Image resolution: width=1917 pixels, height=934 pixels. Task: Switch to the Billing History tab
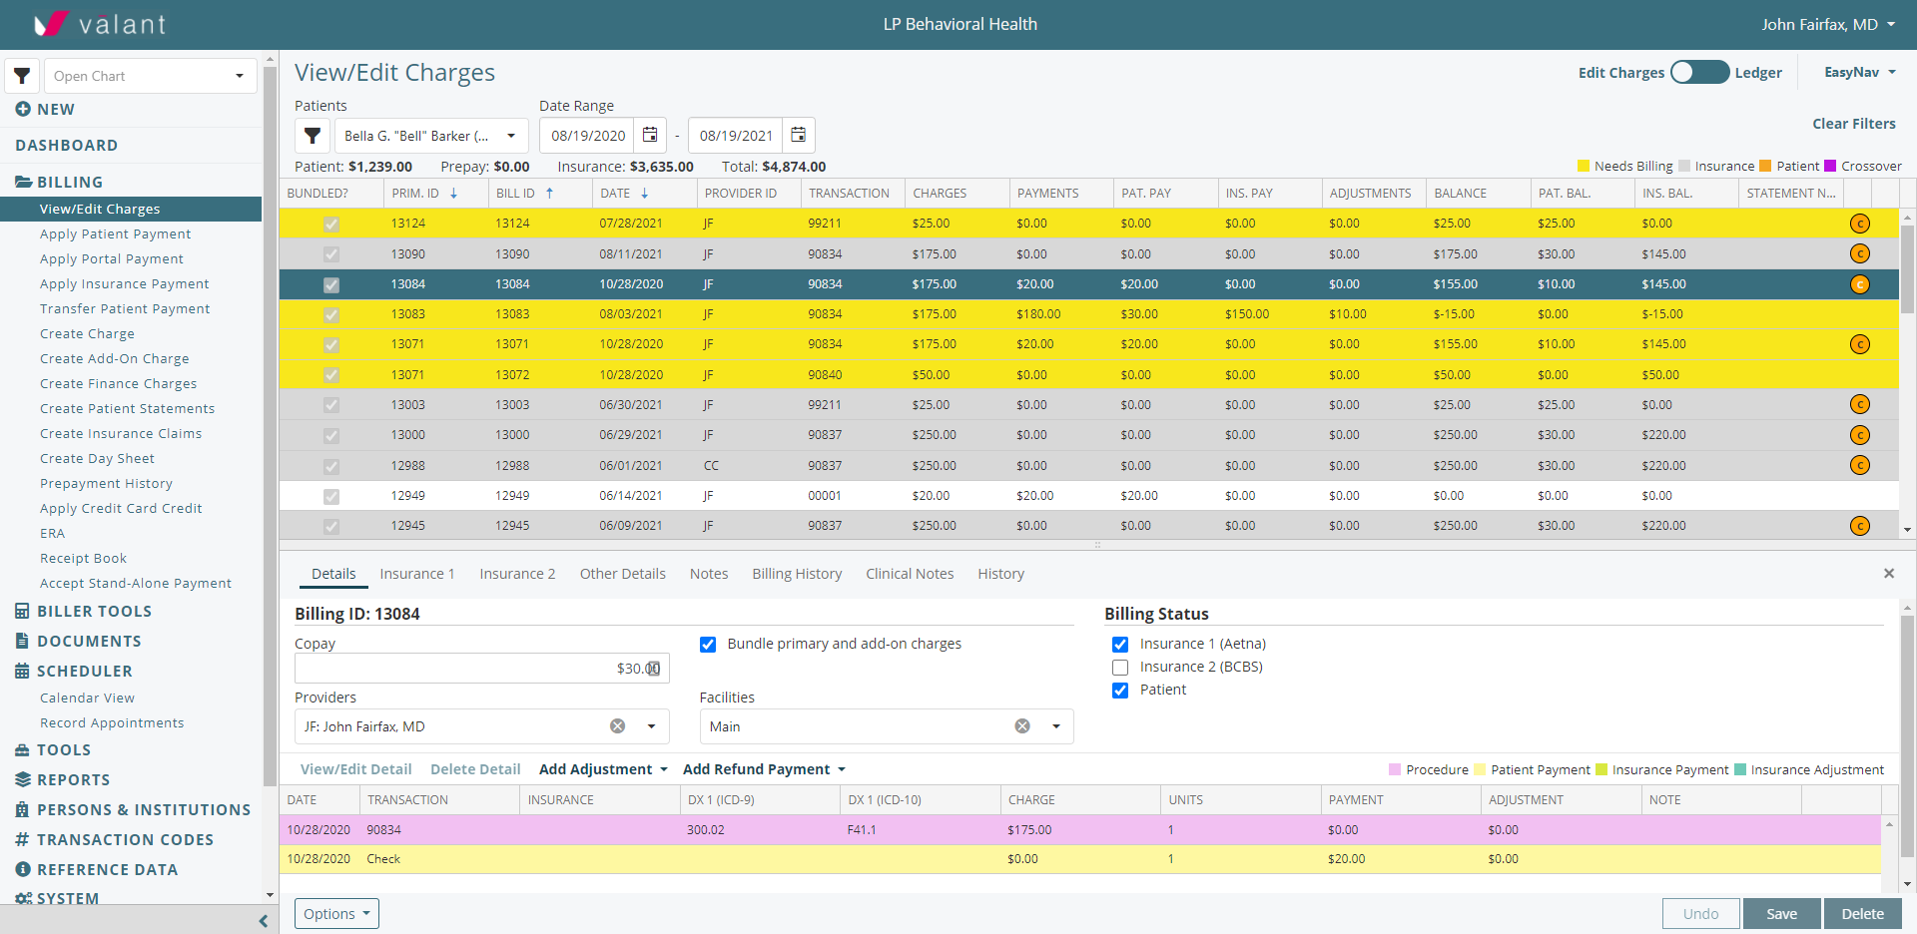(x=797, y=574)
